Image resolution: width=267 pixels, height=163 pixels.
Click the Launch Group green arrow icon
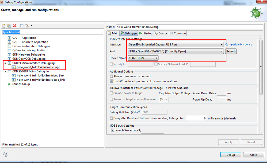(9, 84)
